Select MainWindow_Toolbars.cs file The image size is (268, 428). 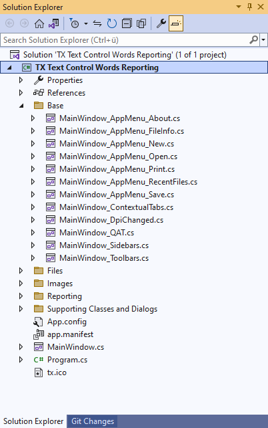tap(104, 258)
